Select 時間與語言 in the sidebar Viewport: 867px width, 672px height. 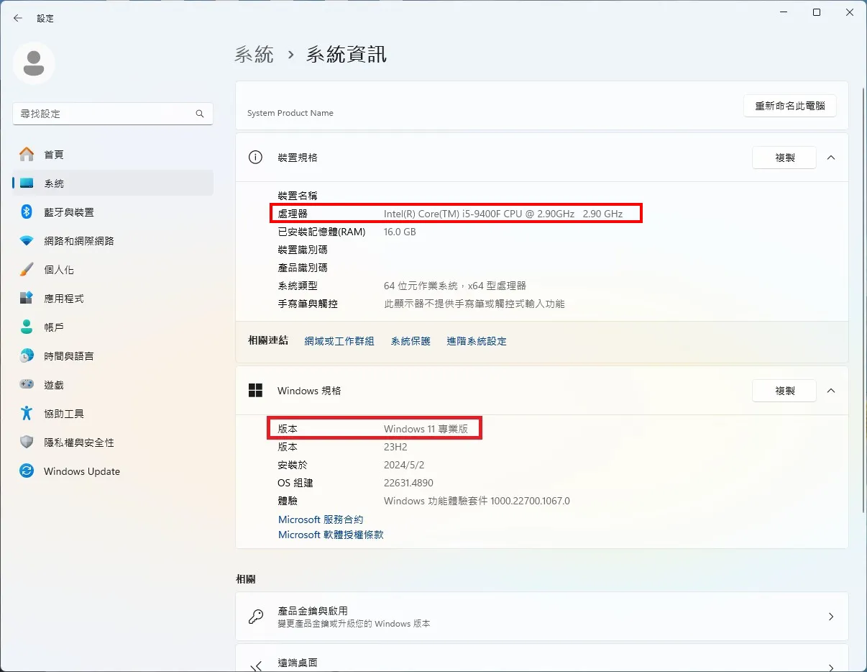click(113, 356)
